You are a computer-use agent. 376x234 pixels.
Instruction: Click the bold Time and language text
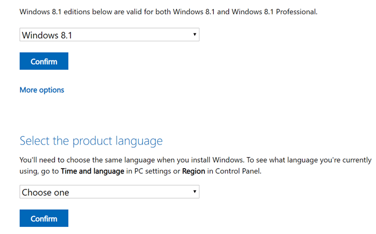92,171
